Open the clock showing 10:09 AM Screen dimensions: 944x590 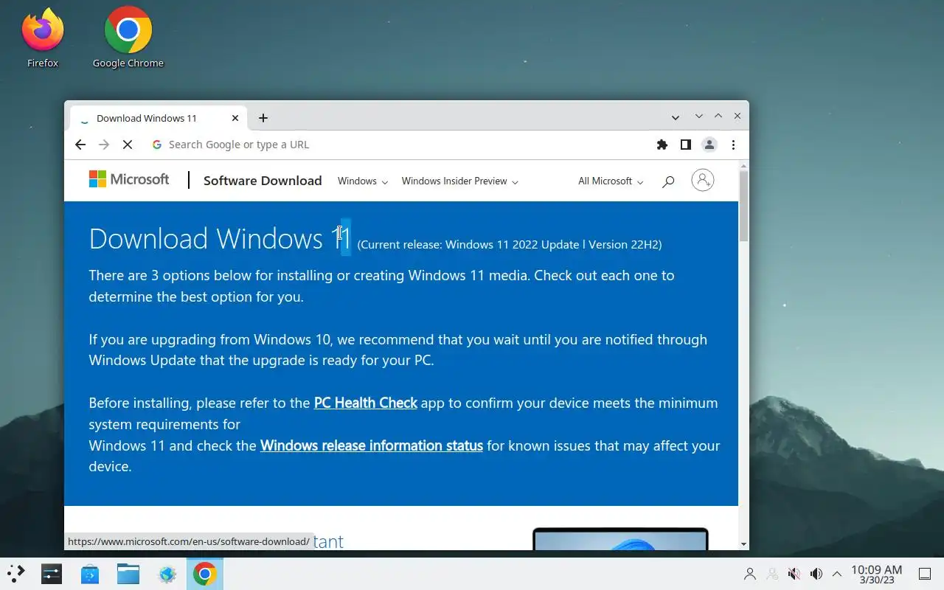[877, 574]
